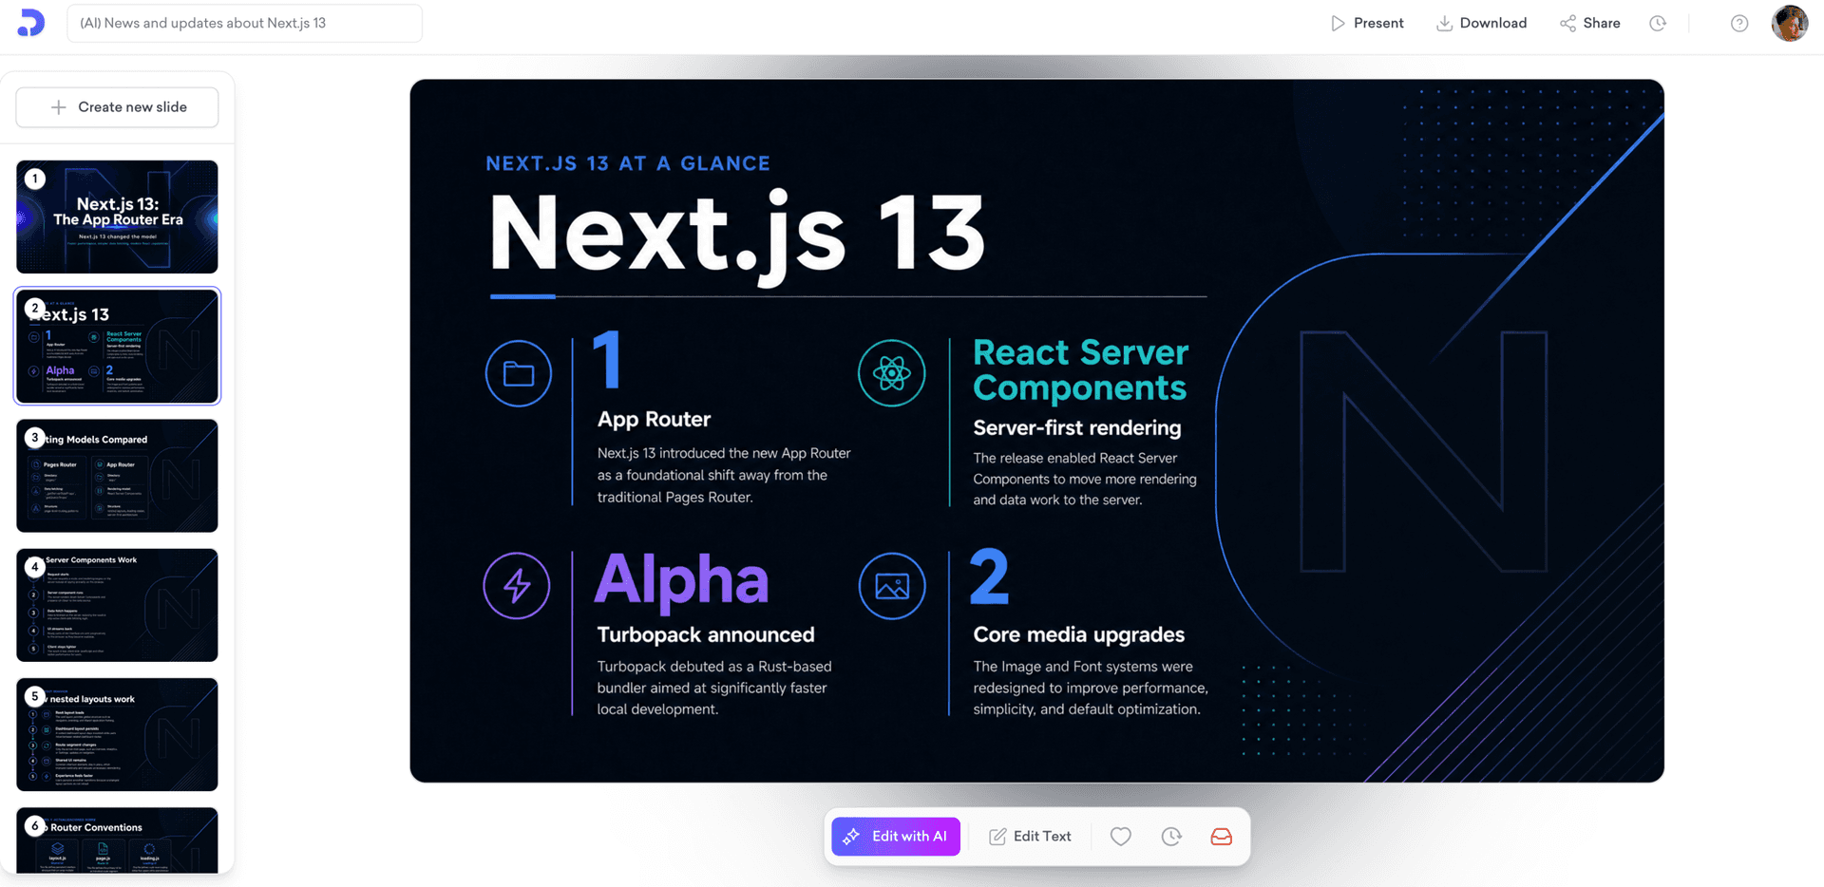
Task: Click the React Server Components heading
Action: pos(1081,369)
